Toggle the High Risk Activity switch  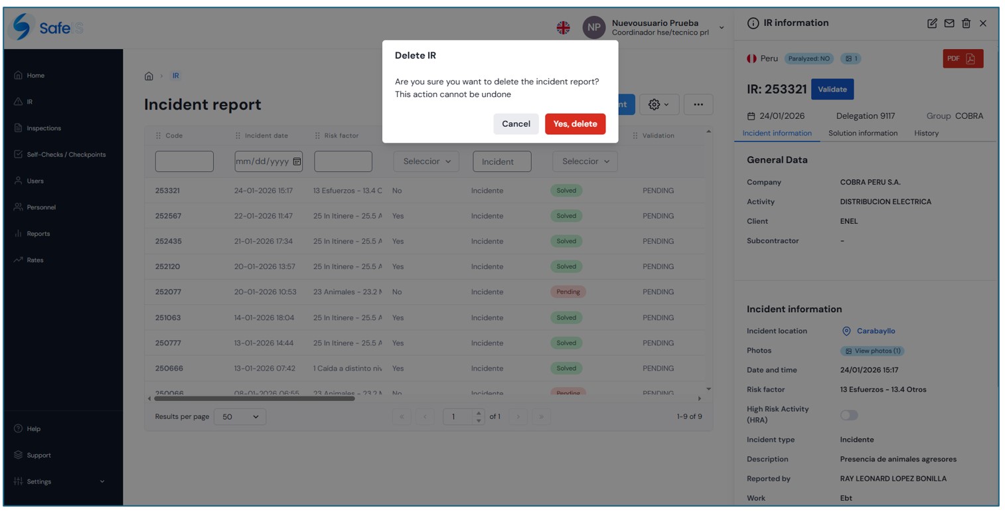point(849,415)
